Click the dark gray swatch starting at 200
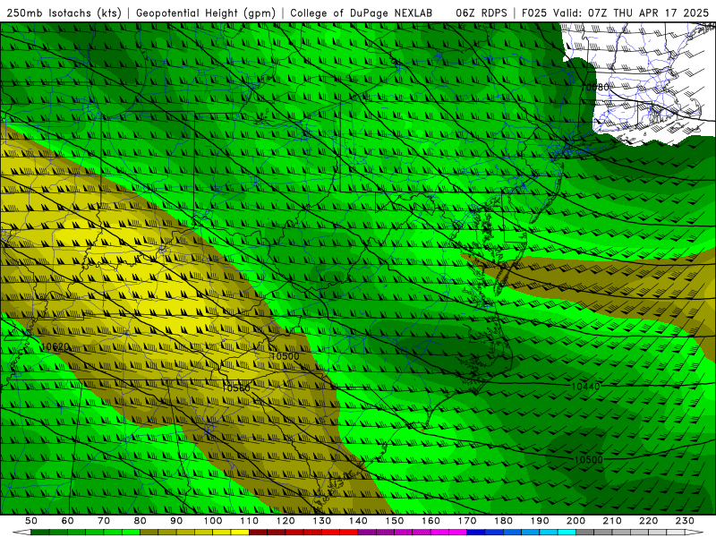Screen dimensions: 716x537 (585, 533)
